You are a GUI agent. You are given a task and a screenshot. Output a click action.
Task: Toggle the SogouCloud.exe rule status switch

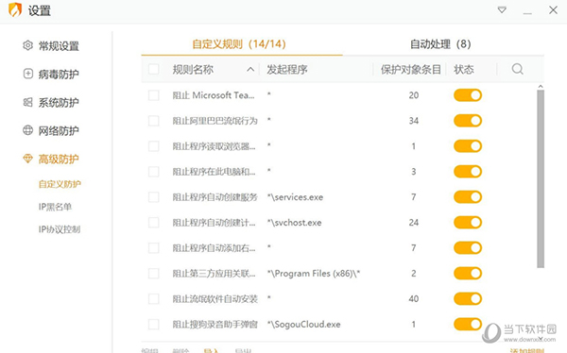tap(468, 324)
